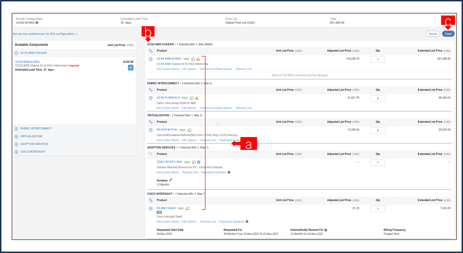Click the copy icon in CISCO INTERSIGHT header
Image resolution: width=463 pixels, height=253 pixels.
pos(151,200)
